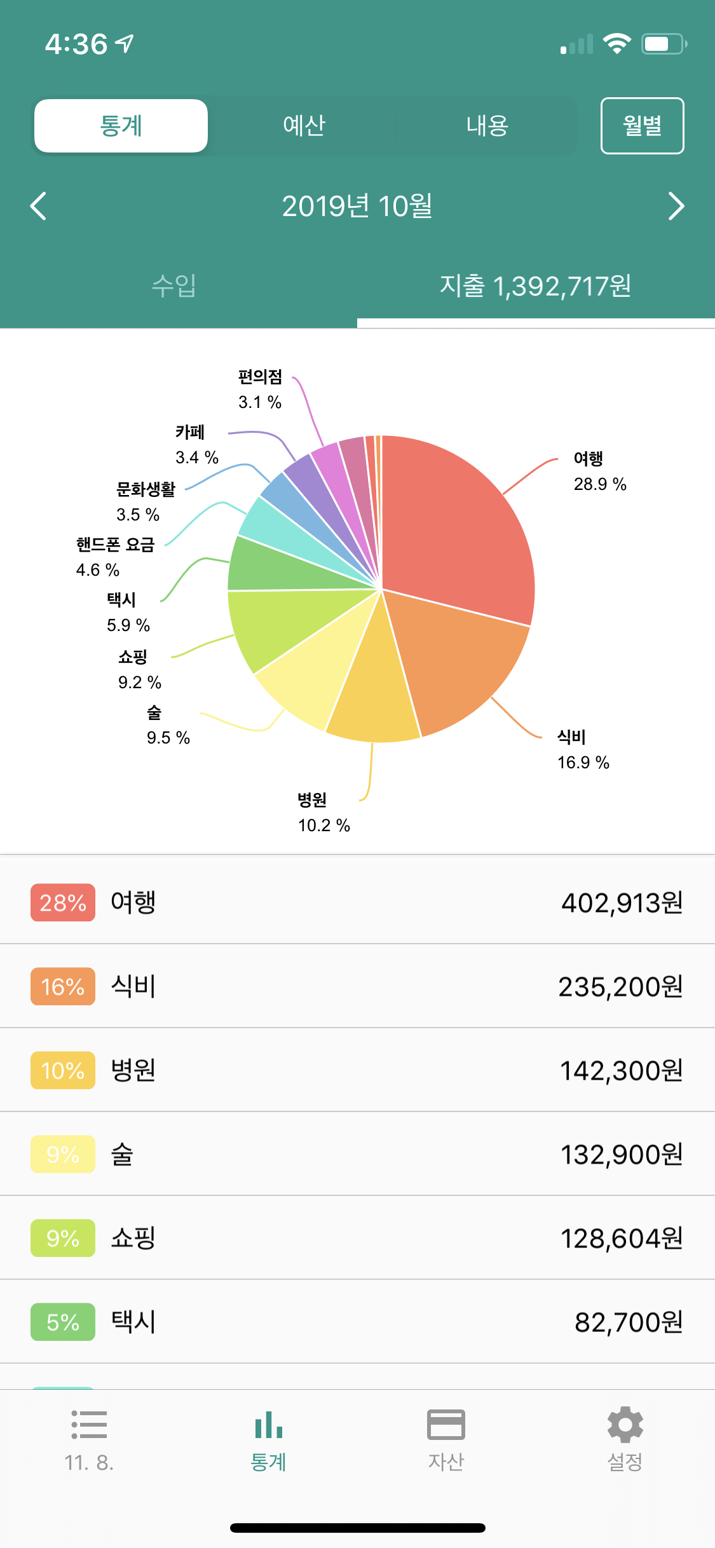
Task: Tap the location arrow beside the clock
Action: click(x=125, y=44)
